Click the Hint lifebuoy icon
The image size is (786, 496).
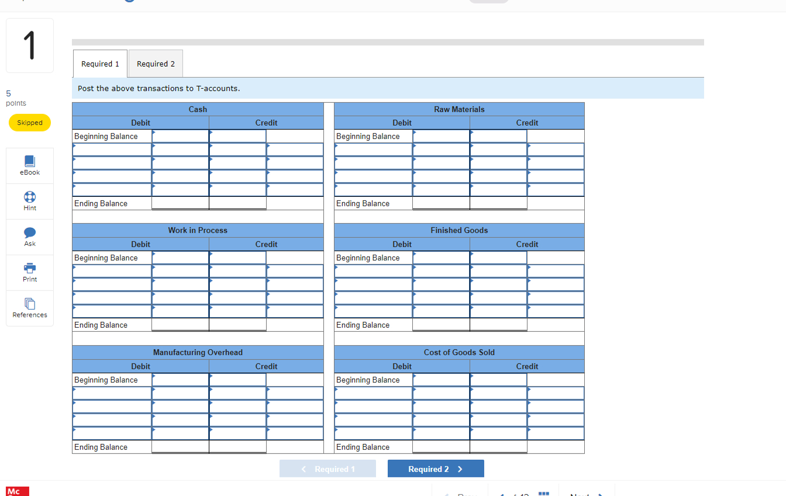[x=30, y=196]
